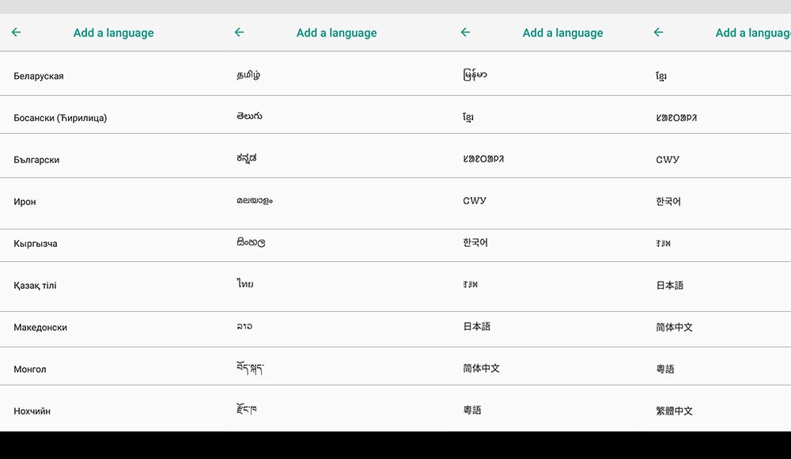Screen dimensions: 791x459
Task: Choose မြန်မာ (Burmese) language
Action: point(475,75)
